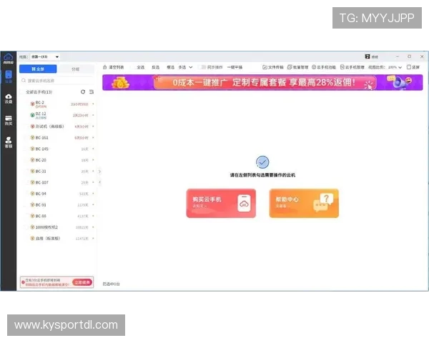The image size is (429, 343).
Task: Tick the checkbox for BC-31
Action: [26, 171]
